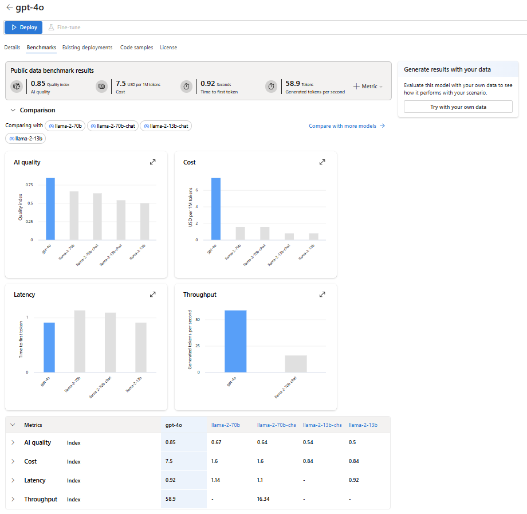This screenshot has width=527, height=514.
Task: Open the add Metric dropdown
Action: [368, 87]
